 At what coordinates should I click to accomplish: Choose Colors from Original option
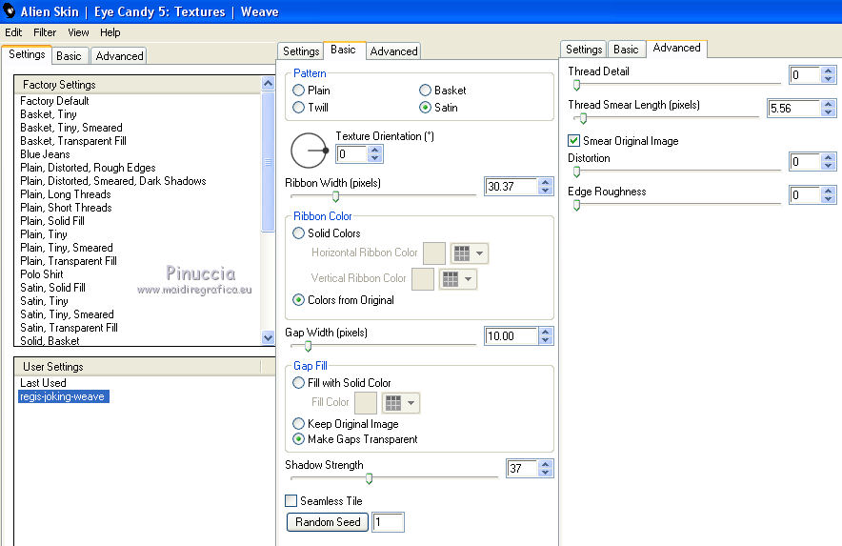point(298,300)
